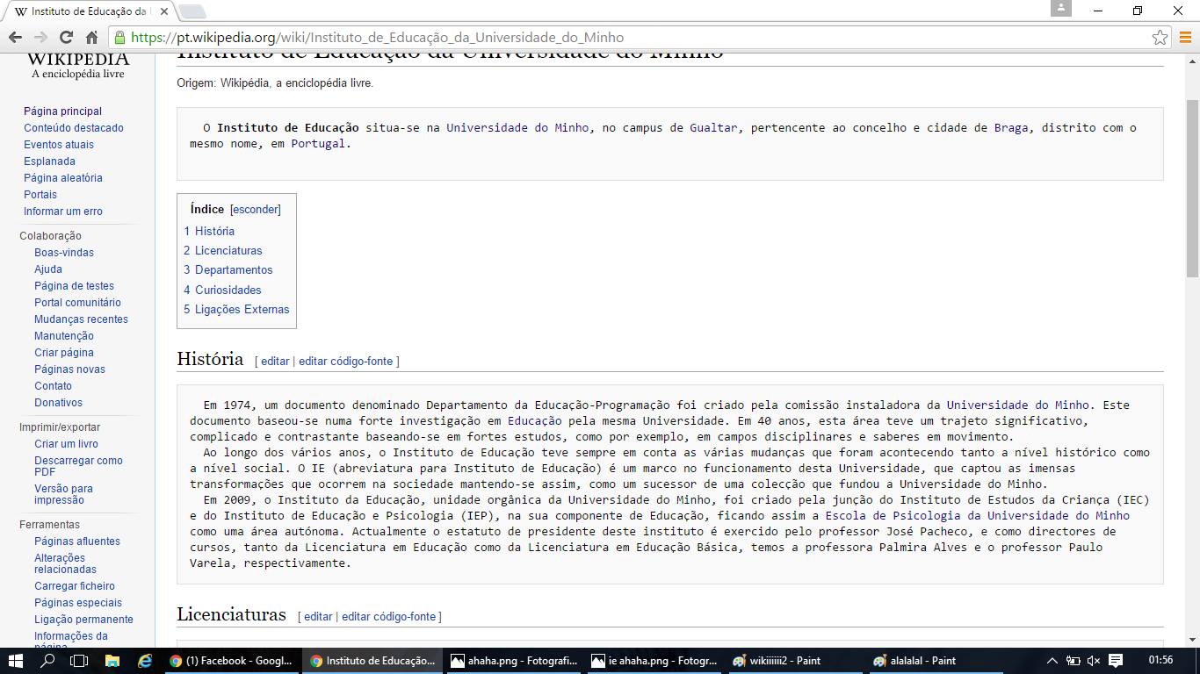Click the battery status tray icon
Viewport: 1200px width, 674px height.
pos(1073,661)
